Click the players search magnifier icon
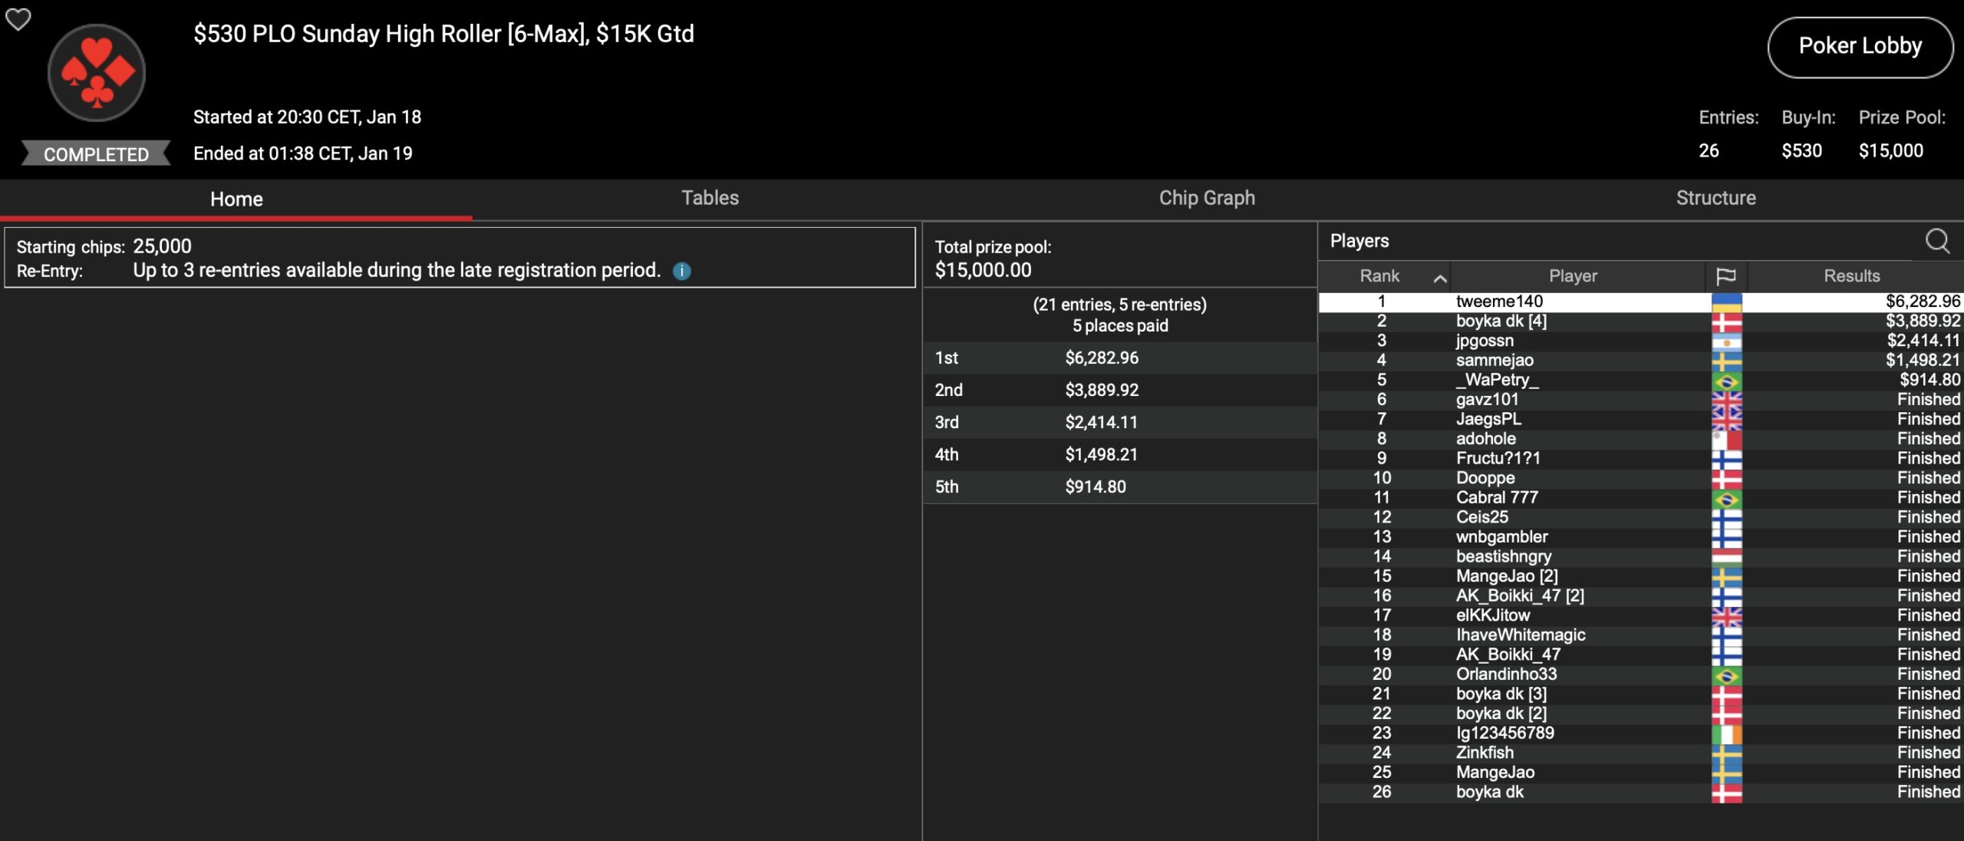The width and height of the screenshot is (1964, 841). pyautogui.click(x=1936, y=241)
